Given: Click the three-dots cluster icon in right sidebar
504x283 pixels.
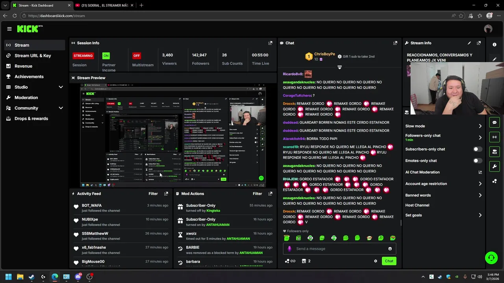Looking at the screenshot, I should [x=495, y=181].
